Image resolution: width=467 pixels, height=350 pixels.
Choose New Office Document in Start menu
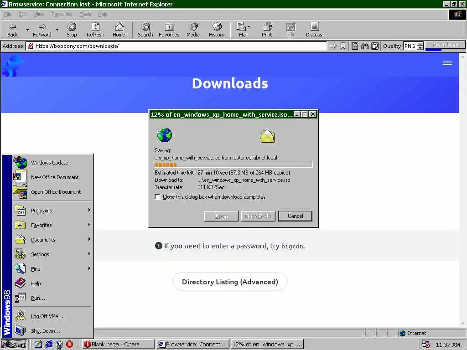tap(52, 177)
